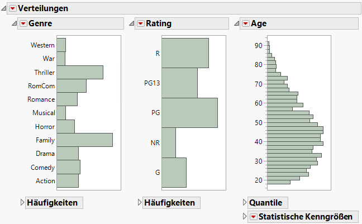362x224 pixels.
Task: Select the Family bar in Genre chart
Action: [84, 140]
